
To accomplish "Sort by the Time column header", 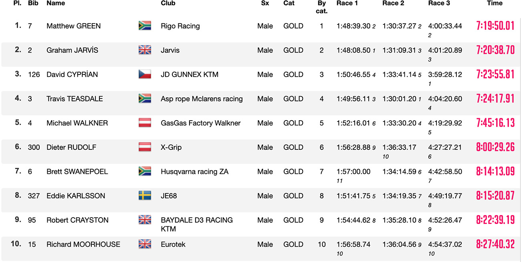I will coord(495,3).
